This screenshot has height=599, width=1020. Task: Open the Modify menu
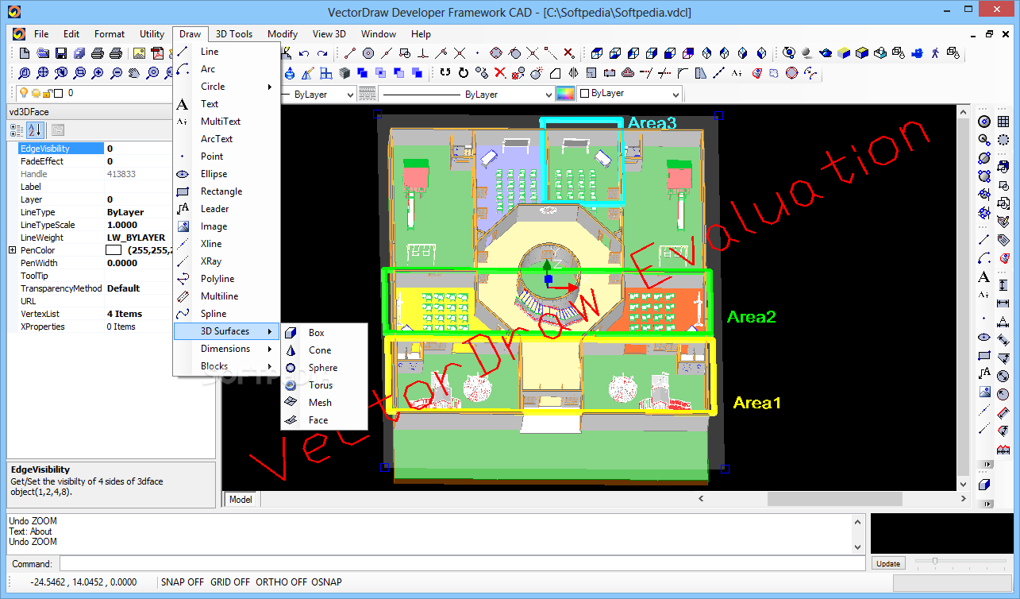[x=283, y=34]
